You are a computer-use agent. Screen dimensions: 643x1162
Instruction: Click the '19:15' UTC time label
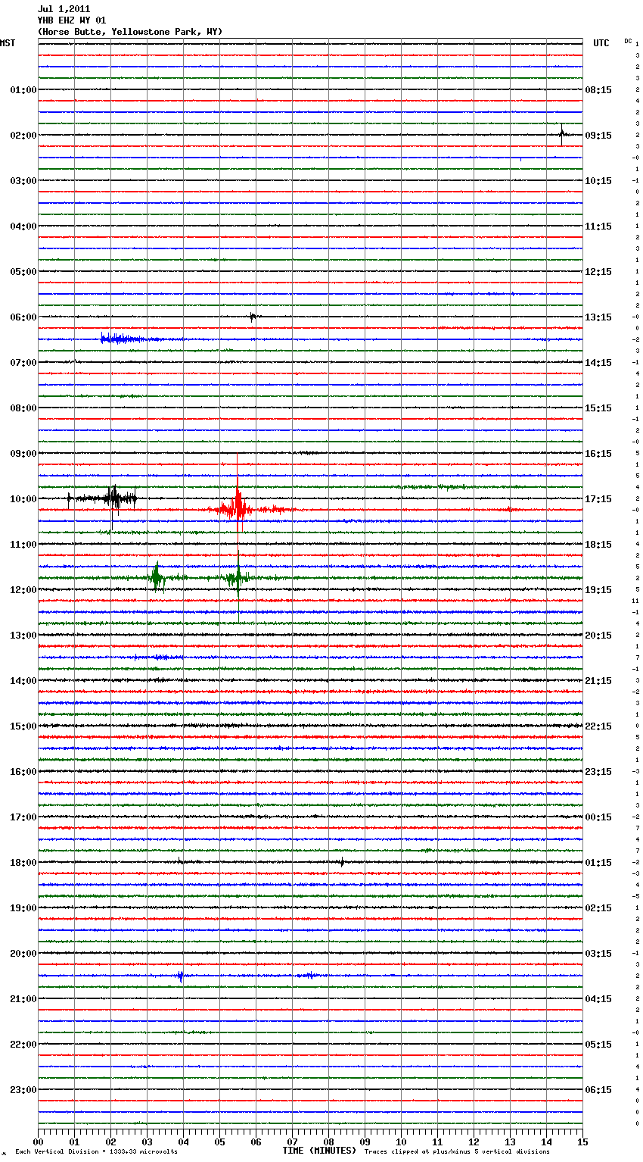pyautogui.click(x=598, y=590)
